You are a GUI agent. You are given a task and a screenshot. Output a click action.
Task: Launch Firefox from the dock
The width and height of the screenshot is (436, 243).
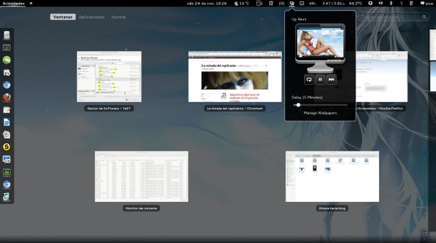(x=7, y=97)
